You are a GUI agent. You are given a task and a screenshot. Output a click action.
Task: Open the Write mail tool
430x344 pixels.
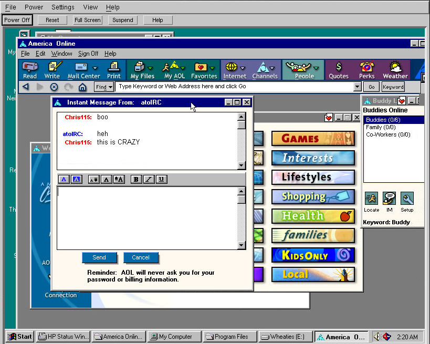point(52,69)
